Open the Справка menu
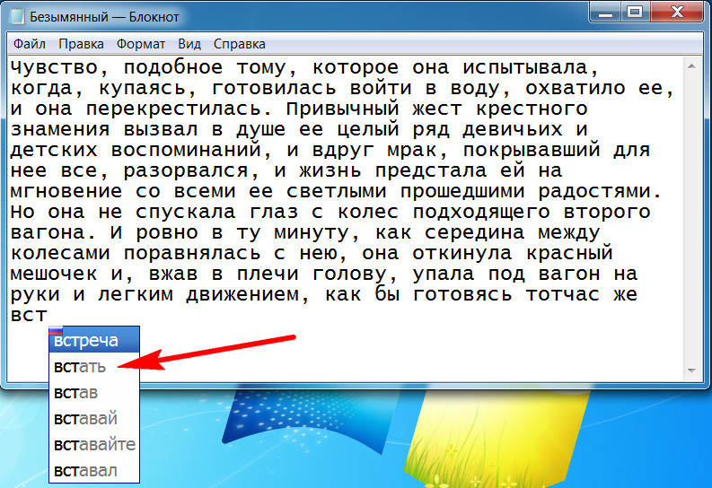Screen dimensions: 712x488 pos(239,43)
